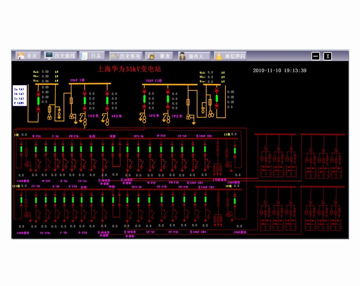Click the W-P2A feeder earthing switch
The height and width of the screenshot is (286, 360).
click(40, 164)
